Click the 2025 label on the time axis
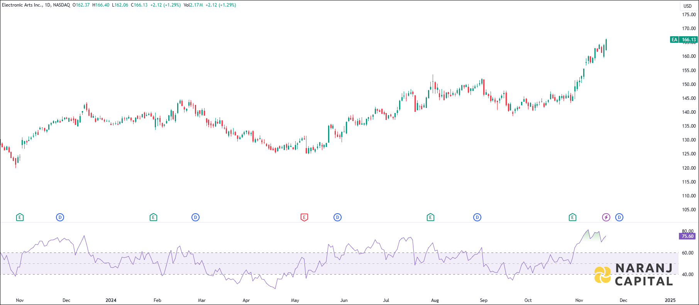699x305 pixels. (x=670, y=300)
